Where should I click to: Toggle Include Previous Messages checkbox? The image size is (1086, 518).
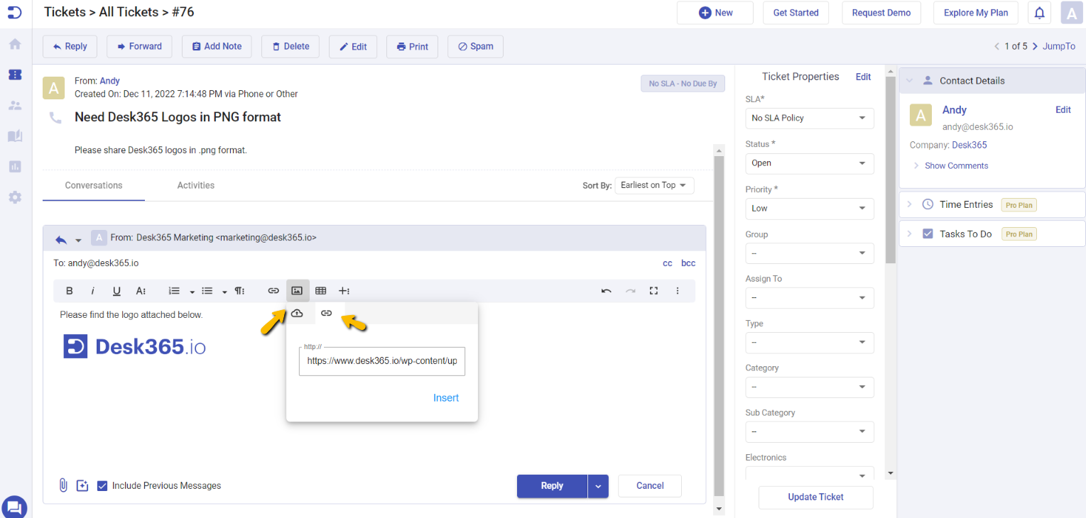(102, 486)
